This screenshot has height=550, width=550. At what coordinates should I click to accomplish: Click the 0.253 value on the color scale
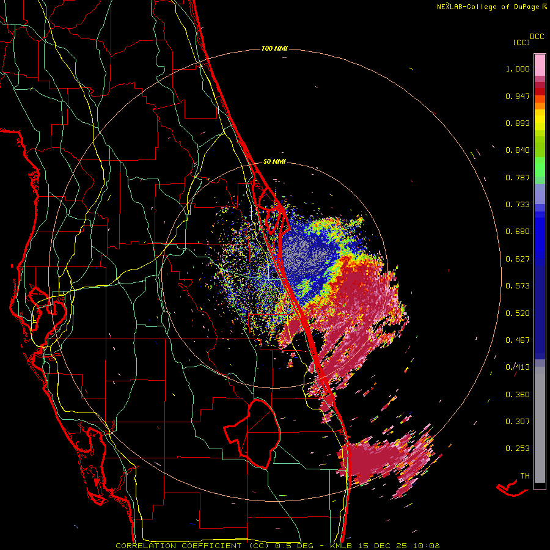[x=518, y=449]
